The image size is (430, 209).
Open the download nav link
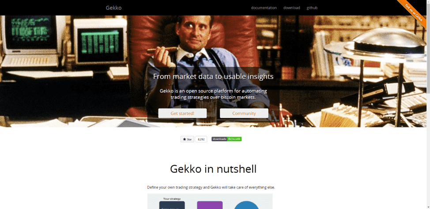tap(291, 7)
